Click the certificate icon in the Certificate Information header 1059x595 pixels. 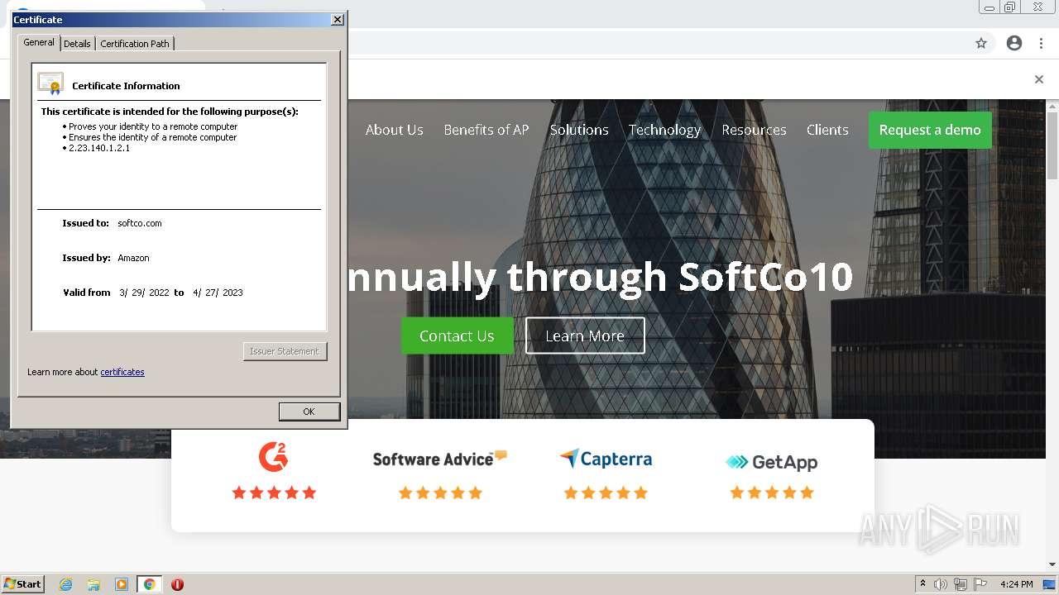click(x=50, y=83)
